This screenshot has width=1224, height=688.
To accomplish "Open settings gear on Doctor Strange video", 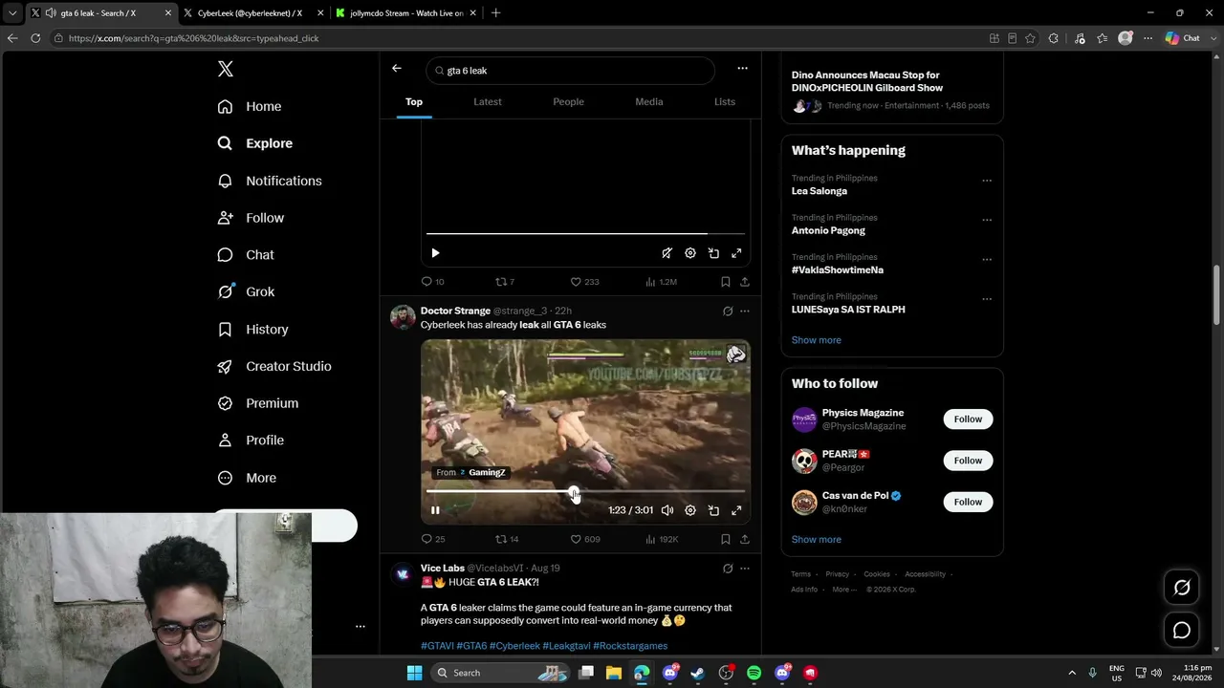I will tap(690, 510).
